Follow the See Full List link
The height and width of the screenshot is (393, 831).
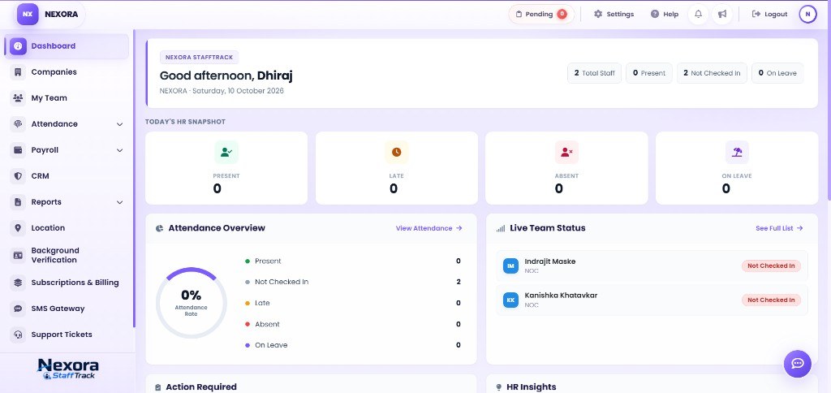click(x=779, y=228)
